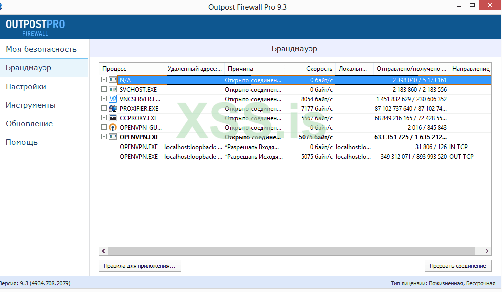
Task: Select the bold OPENVPN.EXE parent row
Action: coord(295,137)
